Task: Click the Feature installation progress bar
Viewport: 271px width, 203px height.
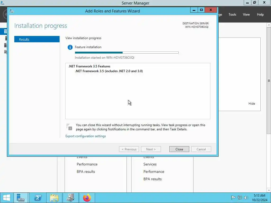Action: [127, 53]
